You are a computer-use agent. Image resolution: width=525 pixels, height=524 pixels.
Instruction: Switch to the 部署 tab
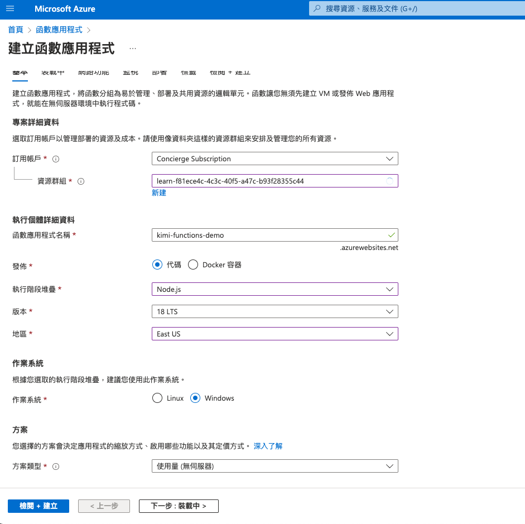point(160,73)
